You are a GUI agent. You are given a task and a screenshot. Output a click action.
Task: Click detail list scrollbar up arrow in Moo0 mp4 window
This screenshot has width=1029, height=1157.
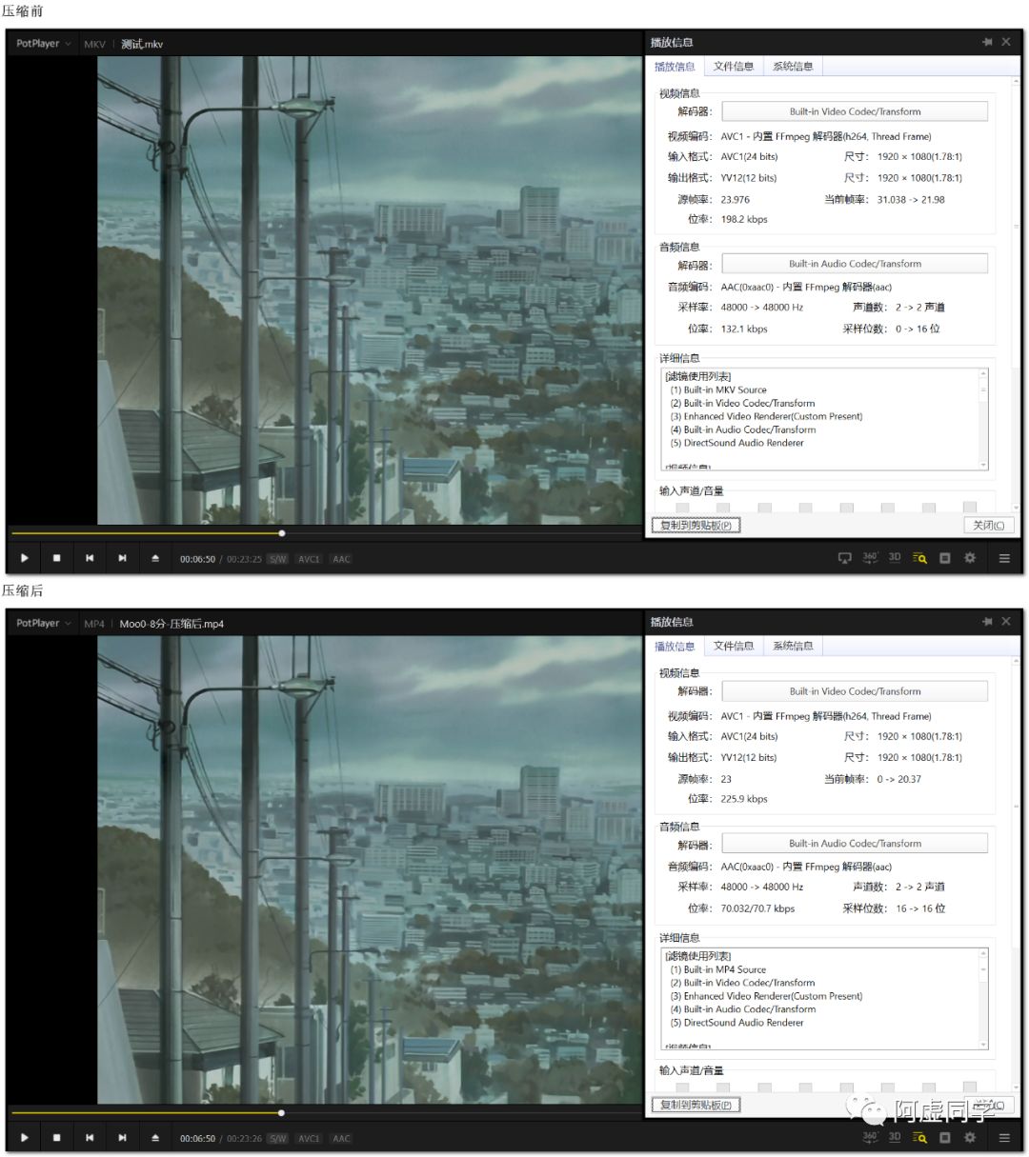(983, 954)
